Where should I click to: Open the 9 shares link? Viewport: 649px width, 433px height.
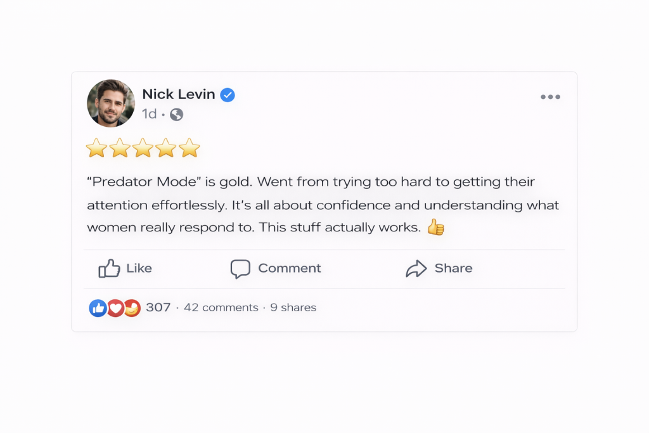point(293,308)
